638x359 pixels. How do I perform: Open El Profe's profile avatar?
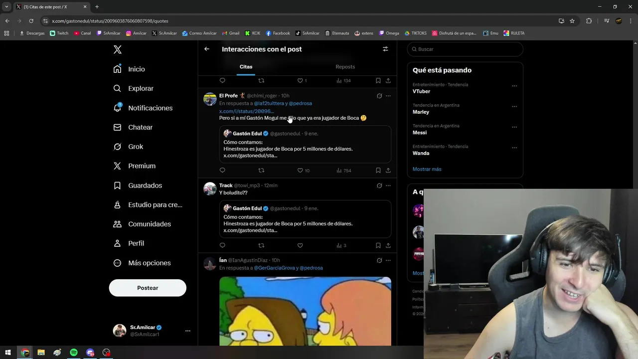click(x=210, y=99)
